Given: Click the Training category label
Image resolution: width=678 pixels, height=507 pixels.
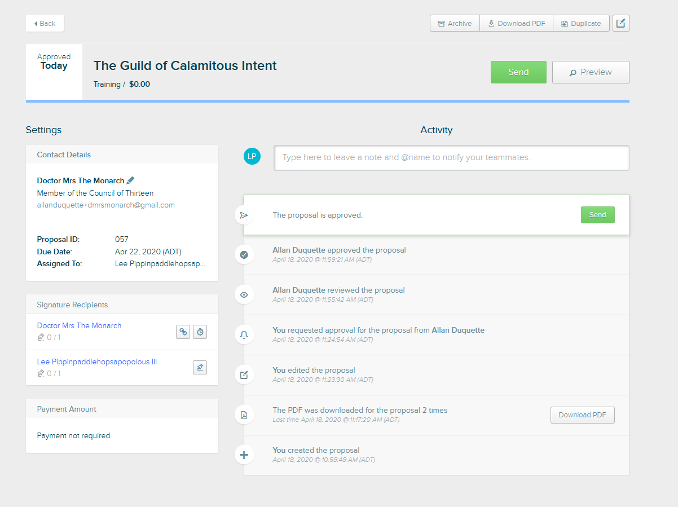Looking at the screenshot, I should click(x=107, y=85).
